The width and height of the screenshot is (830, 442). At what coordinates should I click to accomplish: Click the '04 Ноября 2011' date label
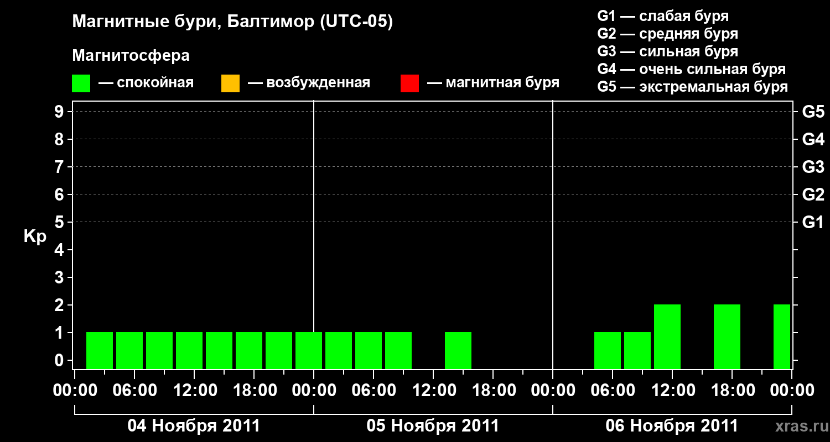click(x=194, y=425)
